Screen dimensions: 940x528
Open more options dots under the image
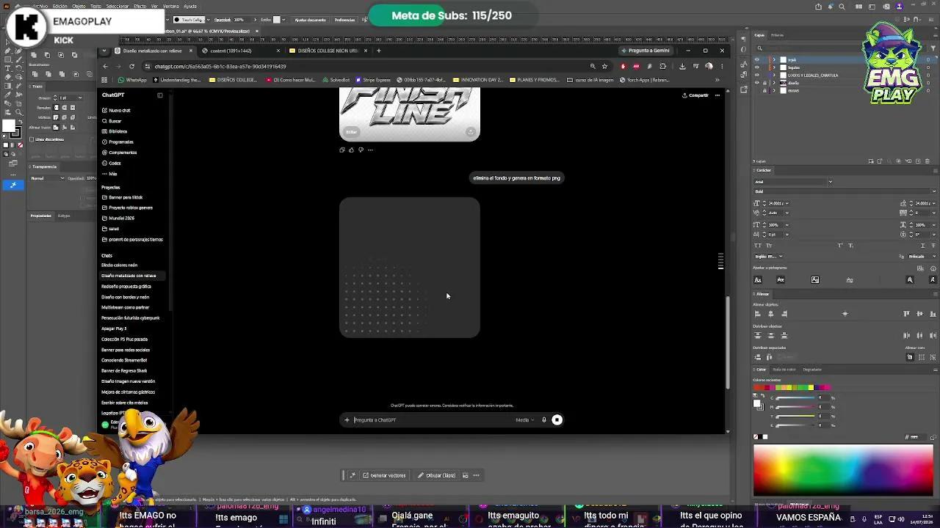tap(370, 150)
